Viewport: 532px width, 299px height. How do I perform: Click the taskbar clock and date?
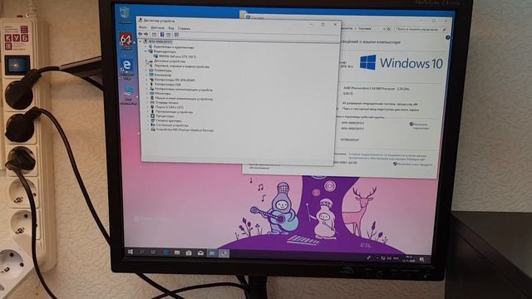point(408,259)
